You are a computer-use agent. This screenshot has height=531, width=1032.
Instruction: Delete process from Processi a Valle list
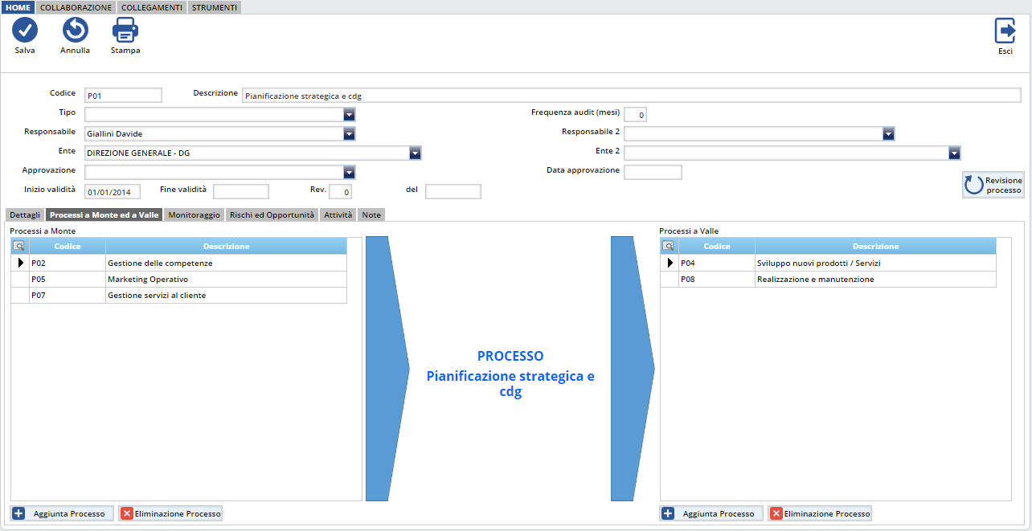coord(819,513)
